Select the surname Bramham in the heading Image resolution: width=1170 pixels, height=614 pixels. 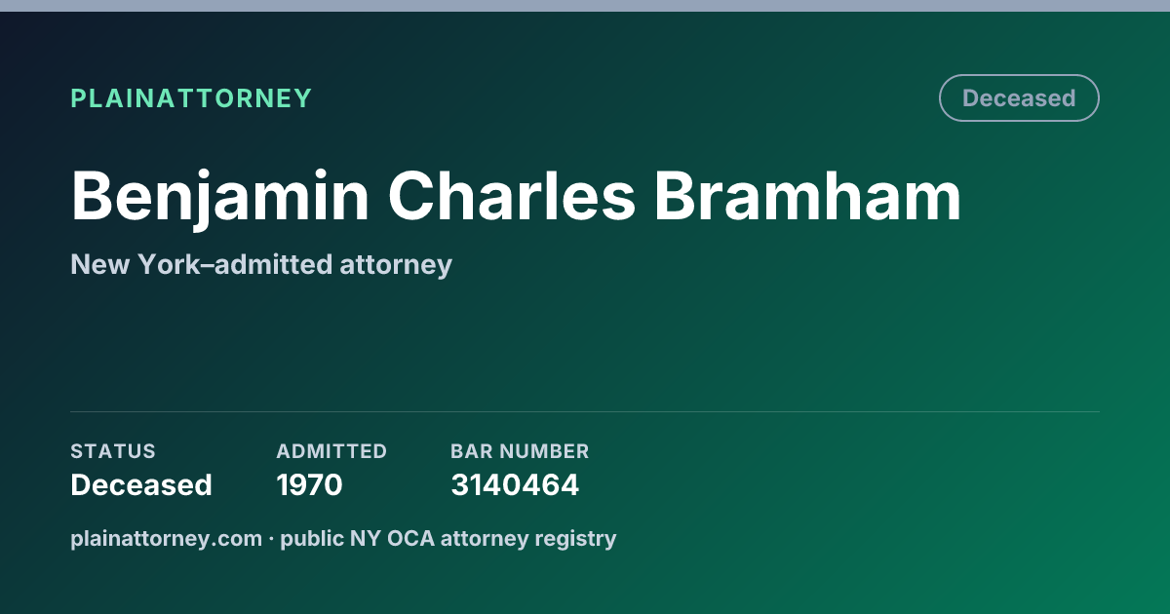(808, 196)
